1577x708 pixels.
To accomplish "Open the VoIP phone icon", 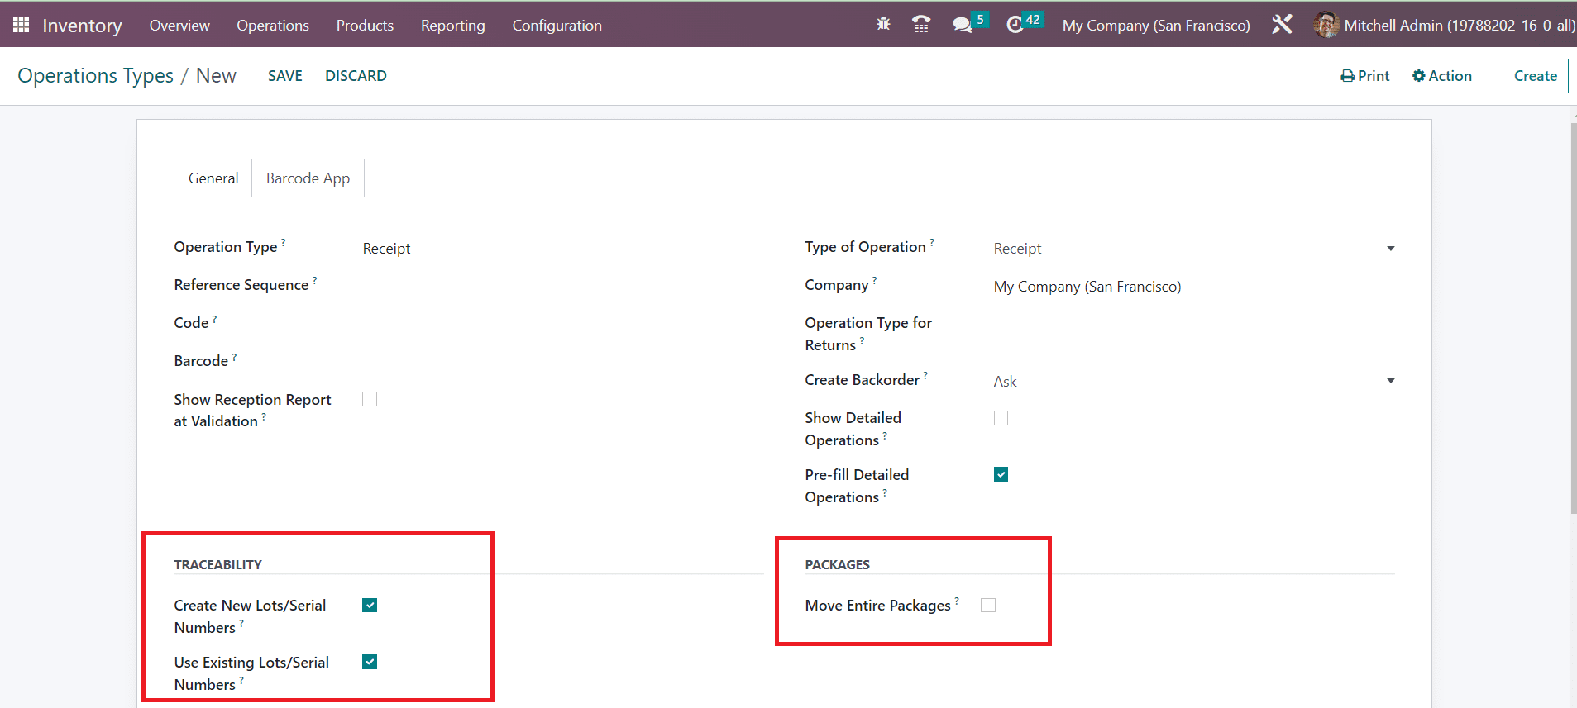I will point(921,25).
